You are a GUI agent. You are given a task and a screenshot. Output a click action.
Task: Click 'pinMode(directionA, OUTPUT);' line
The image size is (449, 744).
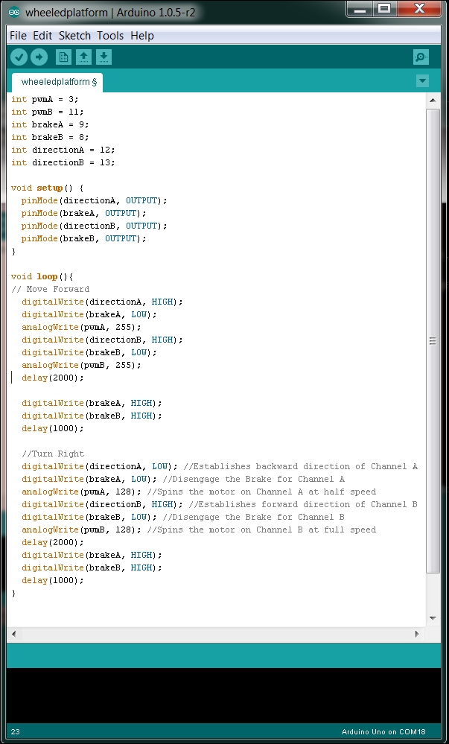95,200
